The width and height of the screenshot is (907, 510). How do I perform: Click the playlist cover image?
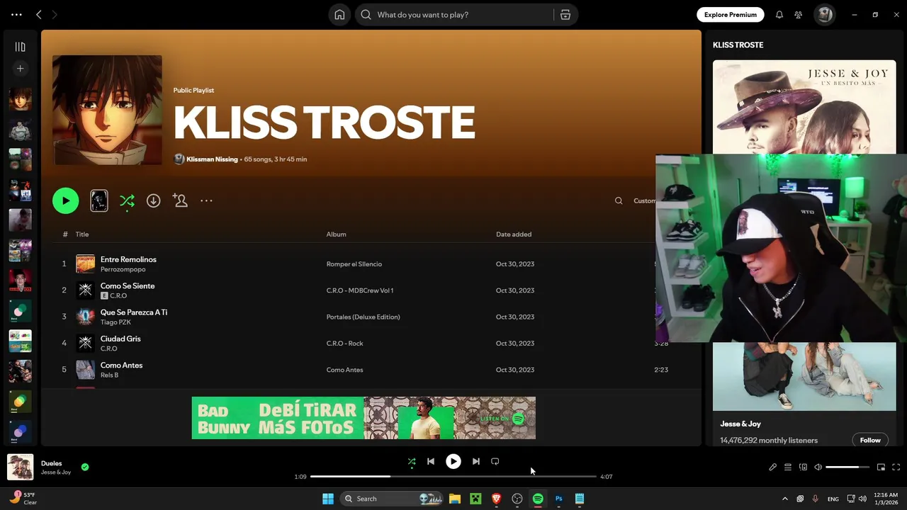107,110
